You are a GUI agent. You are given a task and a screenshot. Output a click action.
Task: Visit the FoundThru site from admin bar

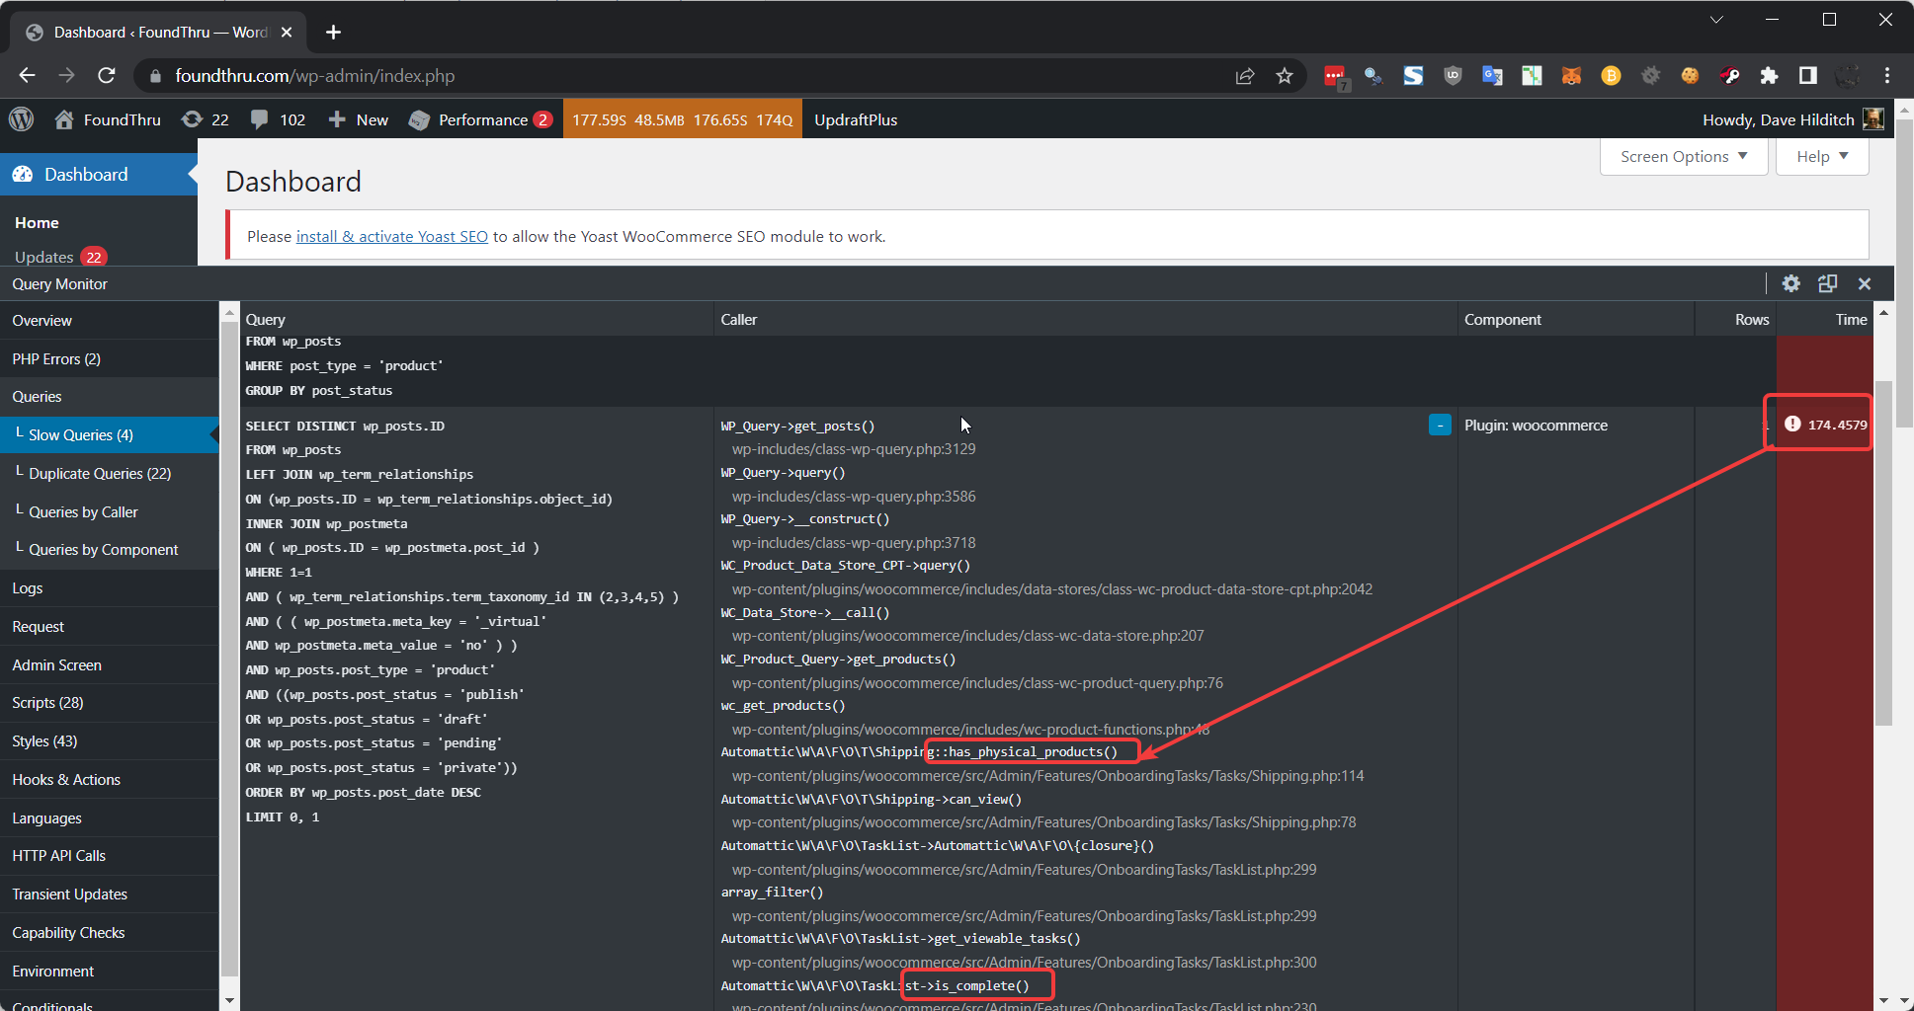click(x=107, y=119)
